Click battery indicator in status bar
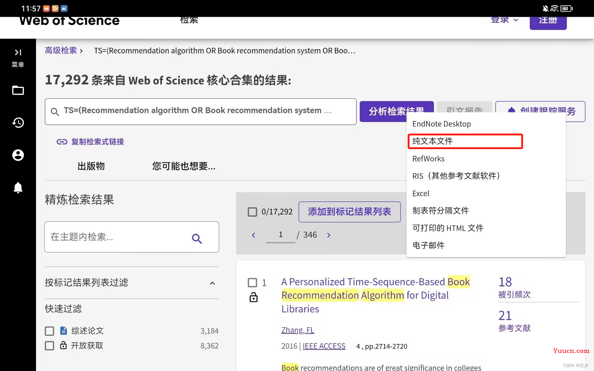This screenshot has width=594, height=371. tap(567, 9)
